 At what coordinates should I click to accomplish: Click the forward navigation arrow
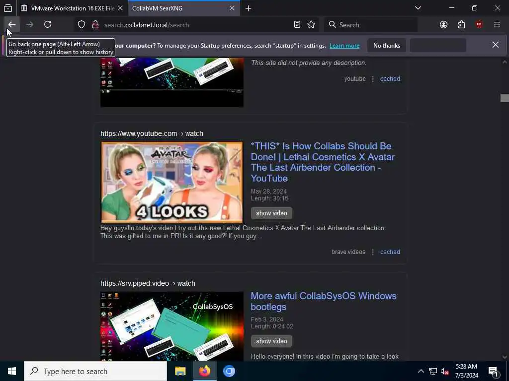(29, 25)
